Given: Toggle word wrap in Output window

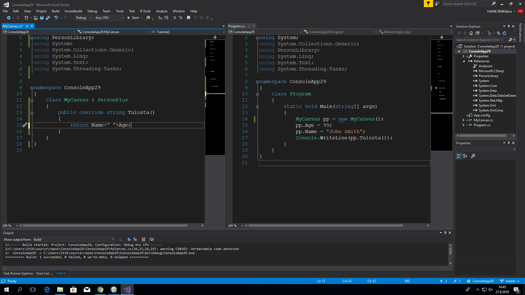Looking at the screenshot, I should (x=151, y=239).
